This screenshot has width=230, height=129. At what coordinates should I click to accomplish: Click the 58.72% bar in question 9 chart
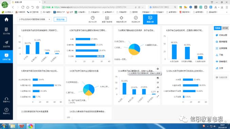tap(43, 85)
